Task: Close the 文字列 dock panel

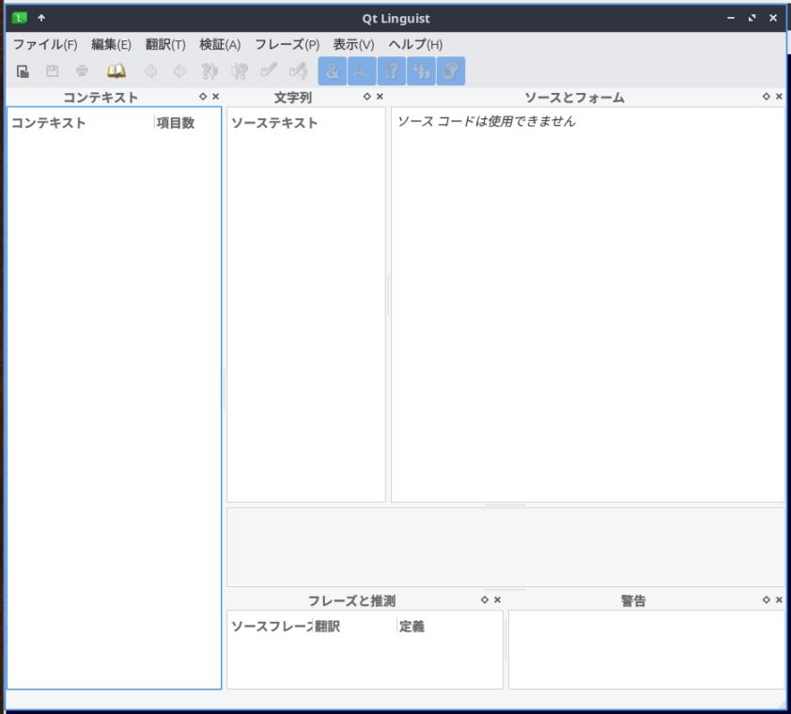Action: click(380, 97)
